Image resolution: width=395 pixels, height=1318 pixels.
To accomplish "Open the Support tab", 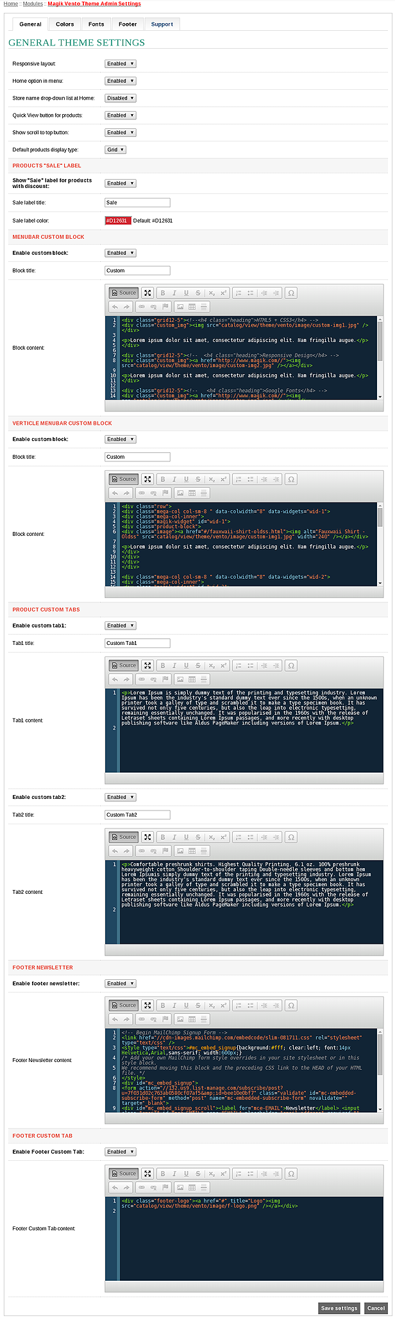I will pyautogui.click(x=162, y=24).
